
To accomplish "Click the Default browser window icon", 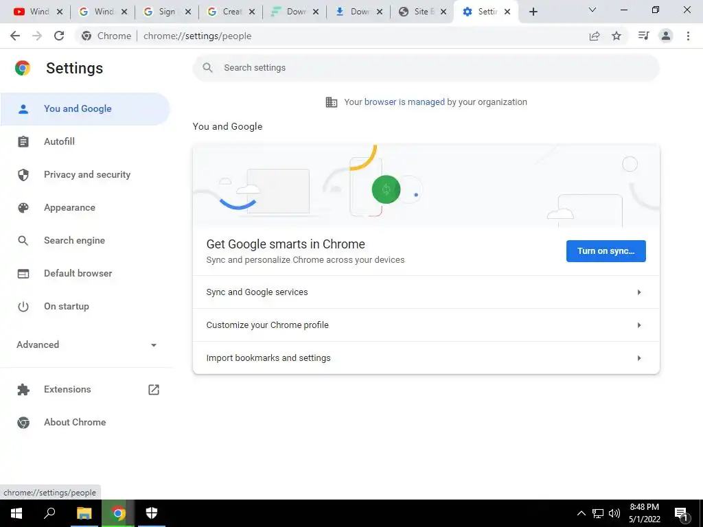I will [23, 273].
